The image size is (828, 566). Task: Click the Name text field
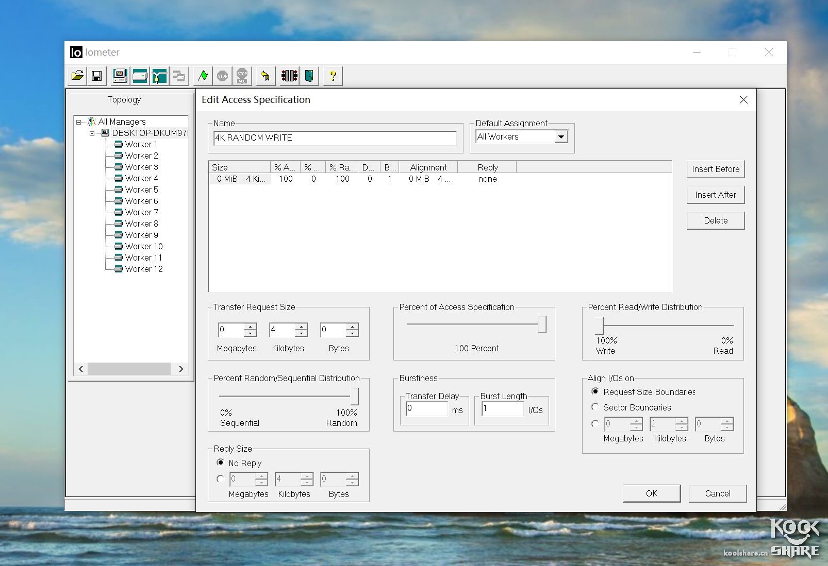335,138
